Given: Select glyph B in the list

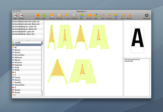Looking at the screenshot, I should click(27, 72).
